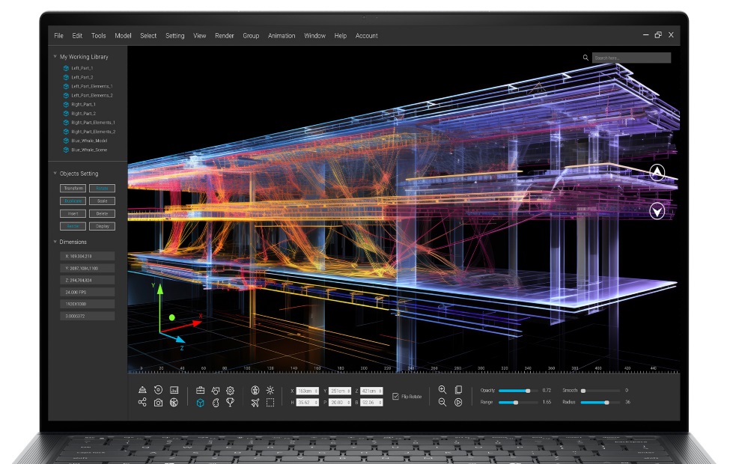Toggle the Duplicate button in Objects Setting
The image size is (730, 464).
click(x=73, y=201)
